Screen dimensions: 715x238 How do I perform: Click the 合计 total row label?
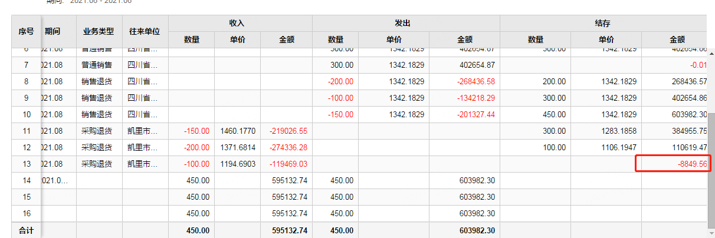pyautogui.click(x=26, y=230)
